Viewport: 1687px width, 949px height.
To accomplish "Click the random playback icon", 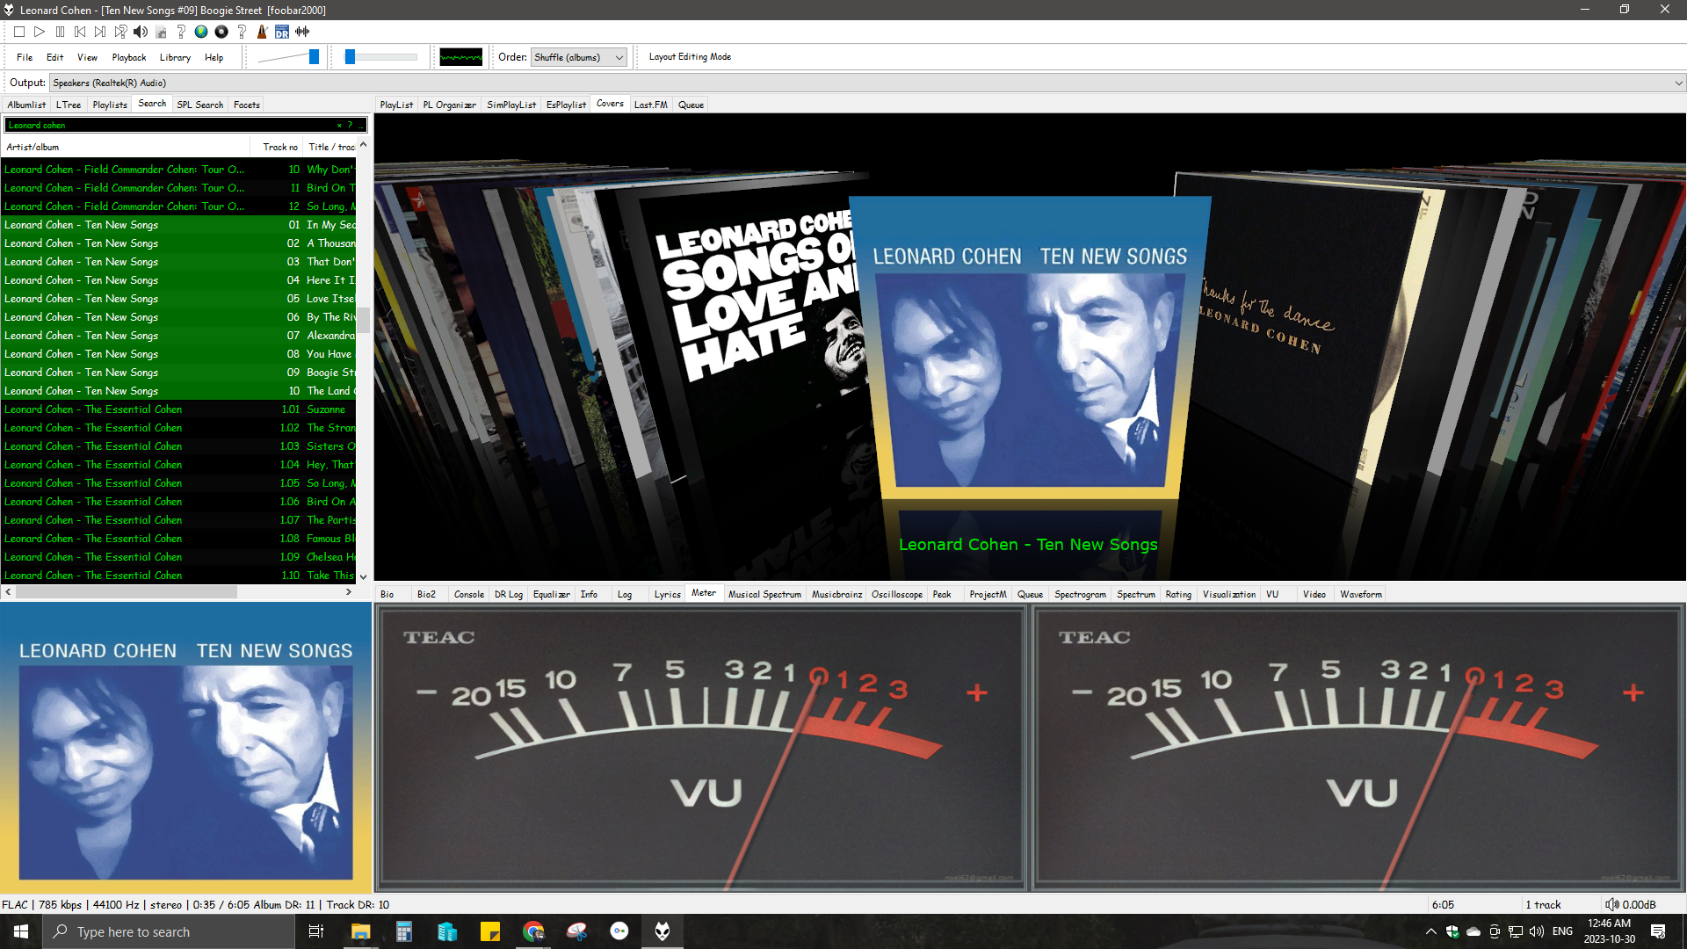I will [120, 32].
